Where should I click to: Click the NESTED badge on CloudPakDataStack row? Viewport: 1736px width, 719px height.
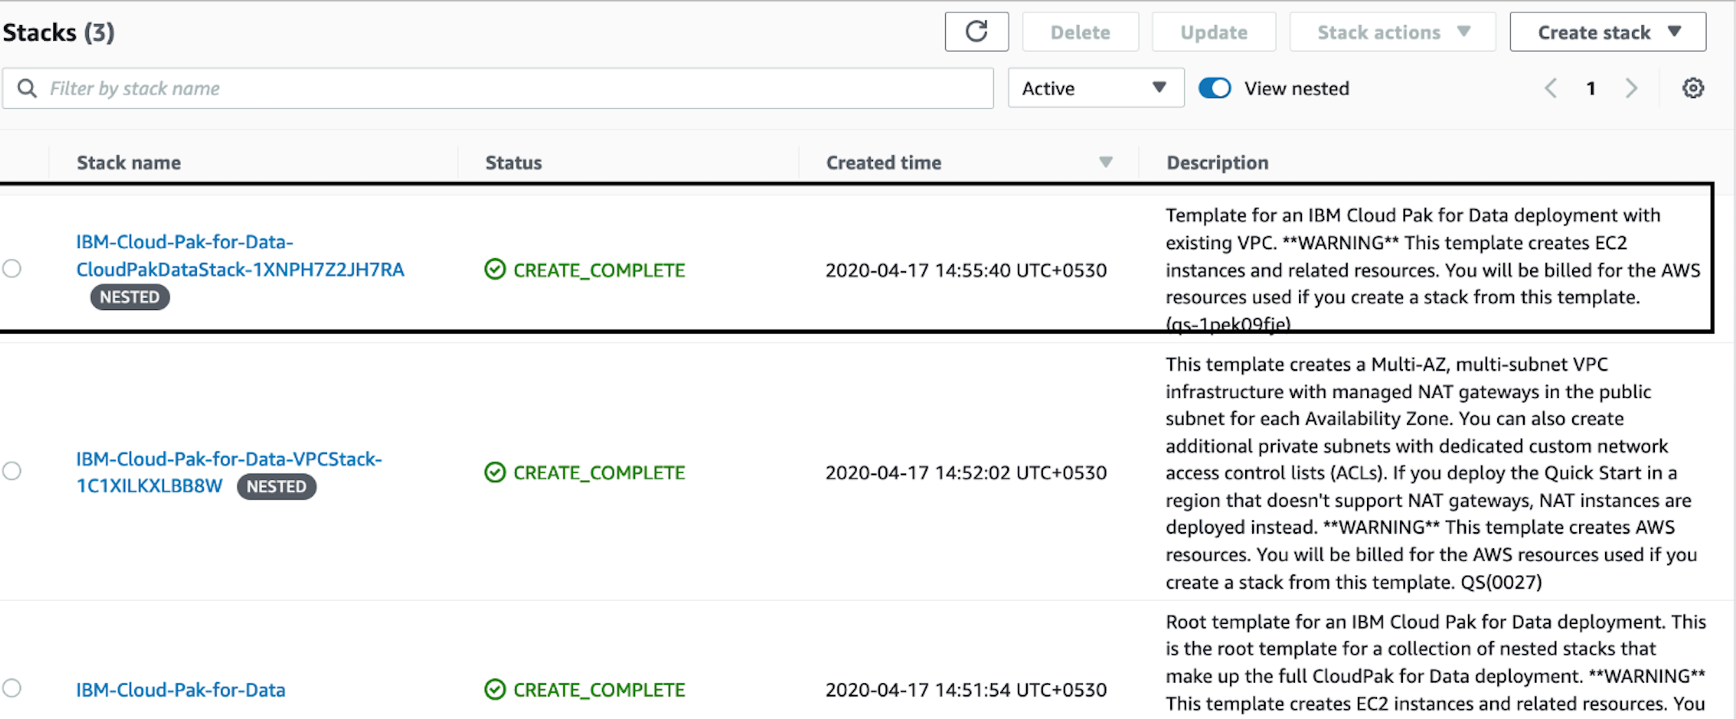[129, 297]
